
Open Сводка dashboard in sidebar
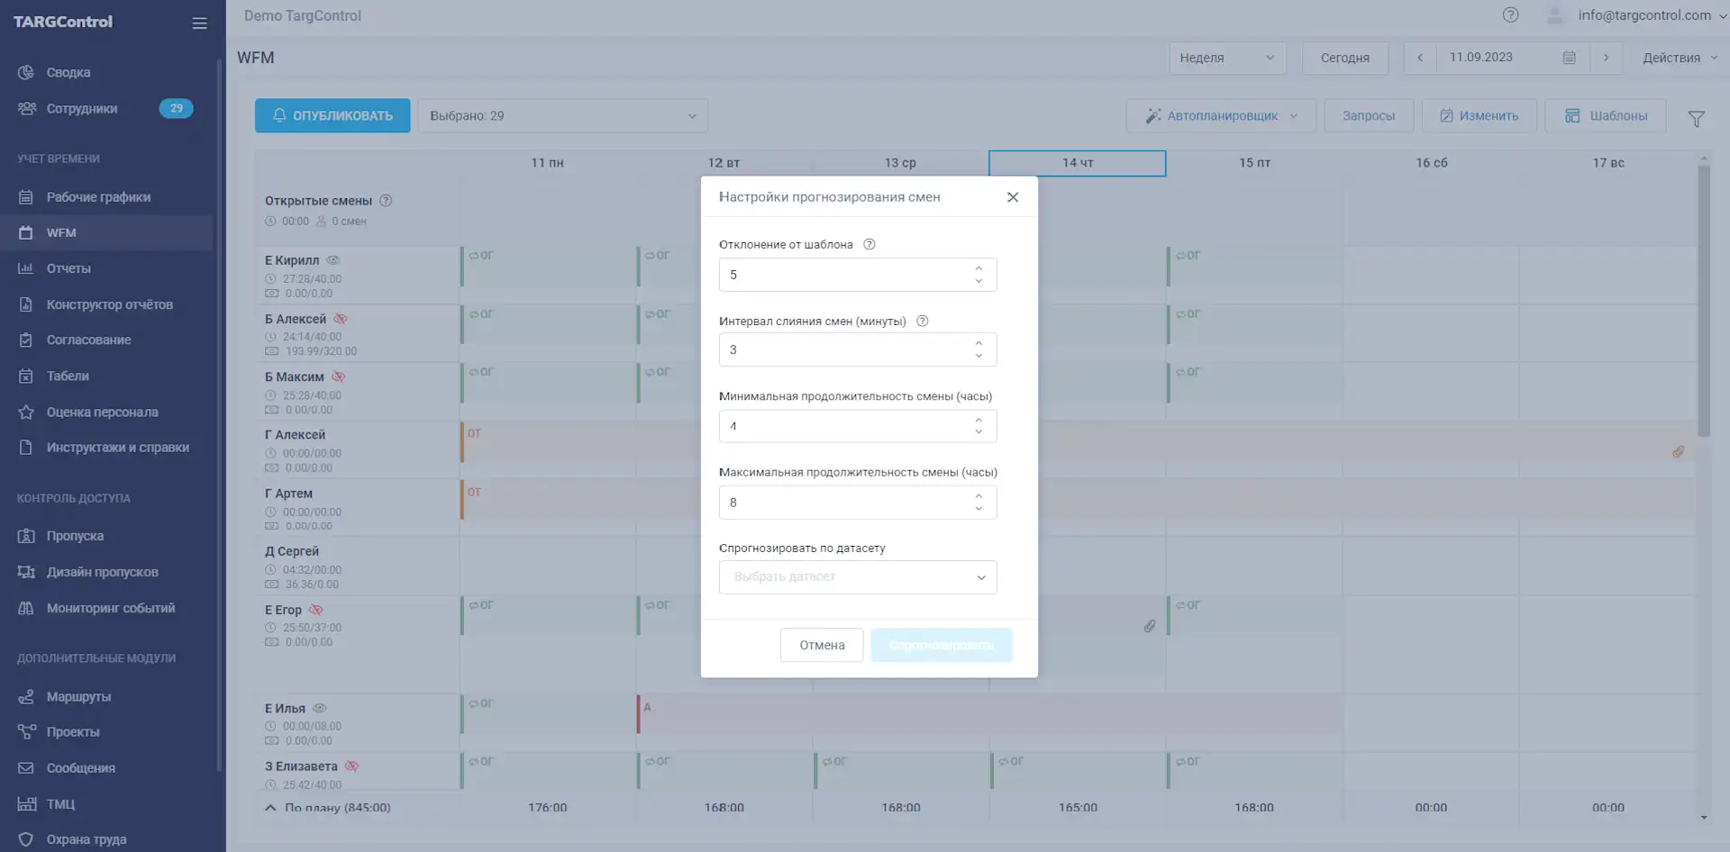68,73
